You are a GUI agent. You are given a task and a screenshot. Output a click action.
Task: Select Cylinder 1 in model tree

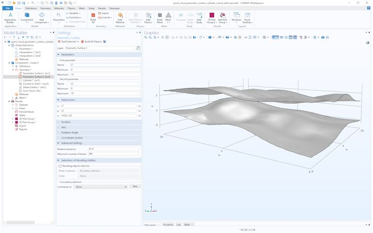29,81
